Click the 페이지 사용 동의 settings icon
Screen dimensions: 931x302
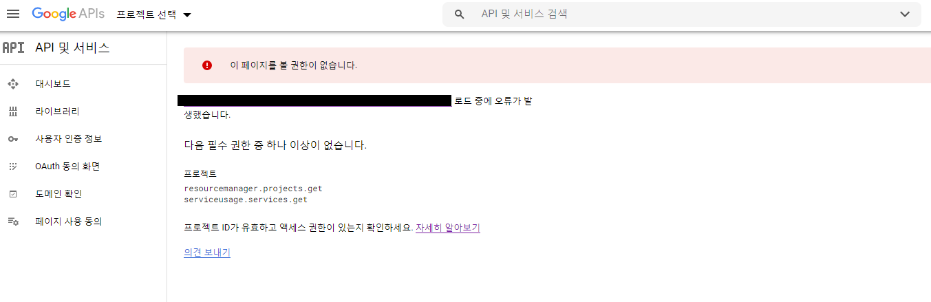coord(12,222)
